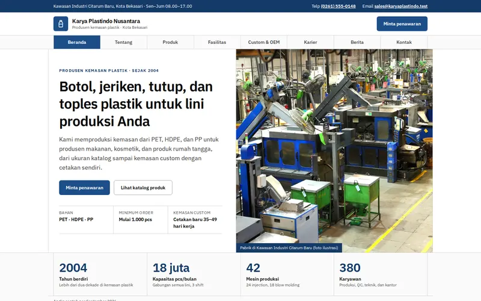
Task: Click the main headline Botol, jeriken, tutup
Action: 136,104
